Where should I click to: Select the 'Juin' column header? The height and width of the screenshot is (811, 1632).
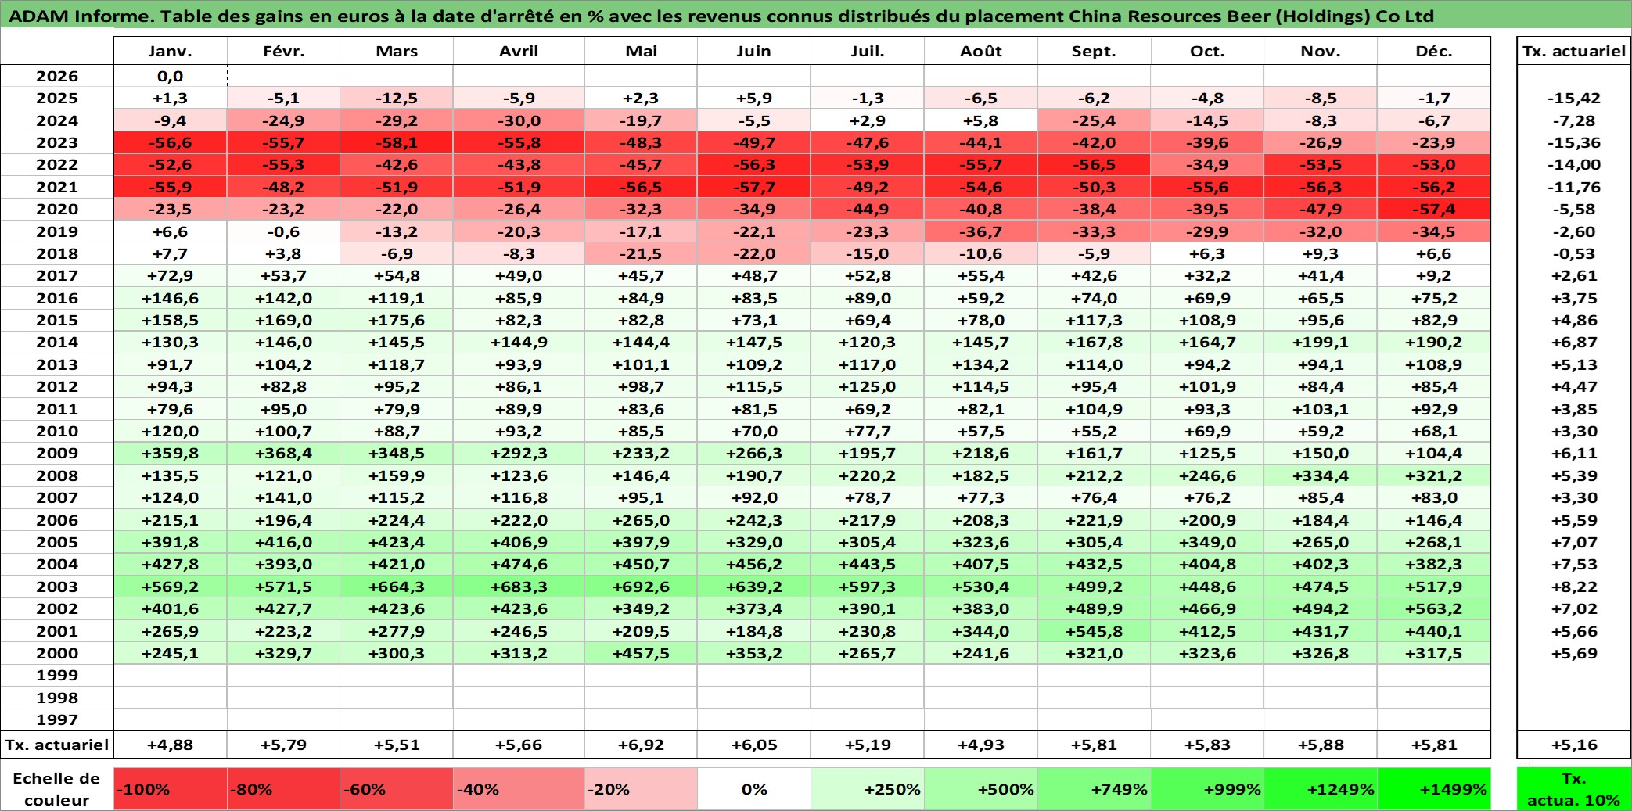(x=754, y=51)
